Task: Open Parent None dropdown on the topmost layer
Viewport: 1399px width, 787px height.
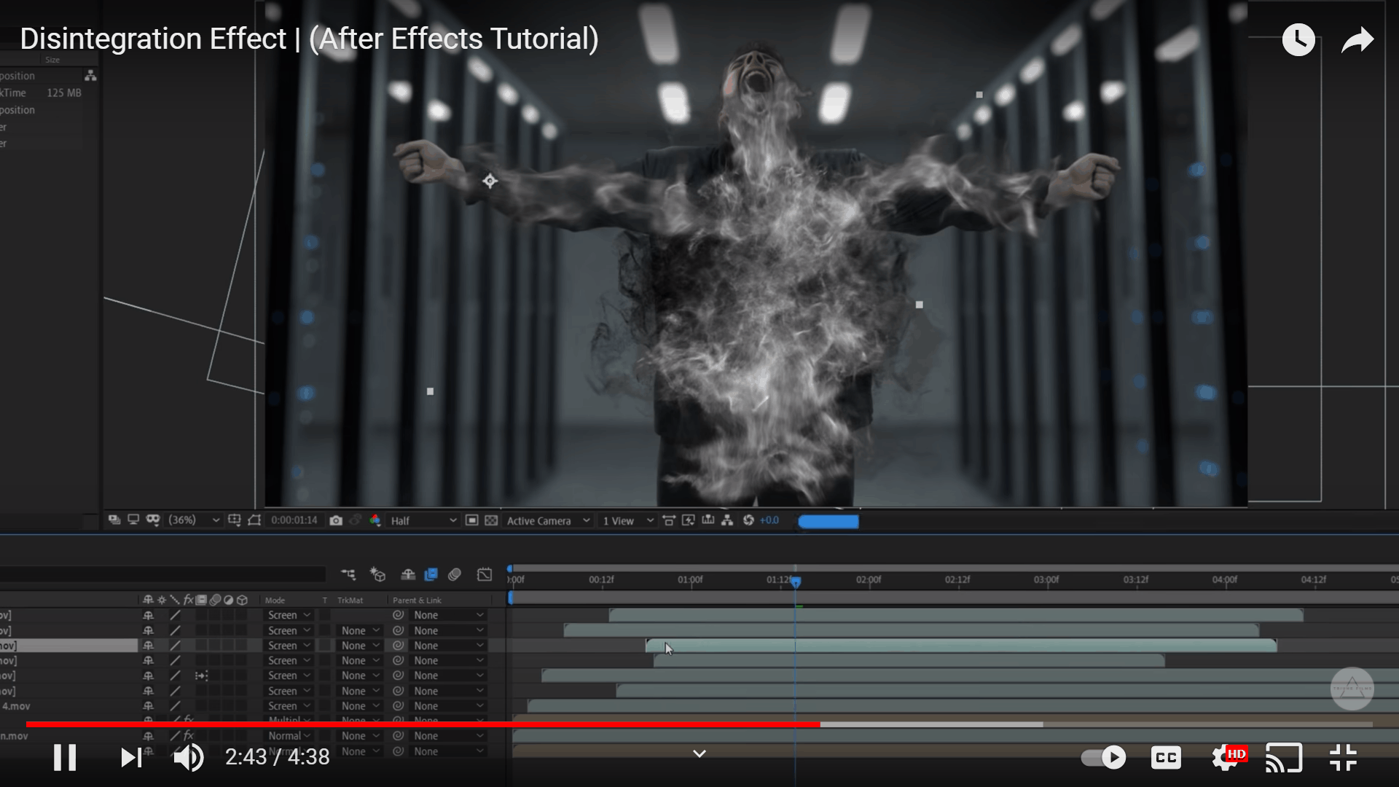Action: coord(448,615)
